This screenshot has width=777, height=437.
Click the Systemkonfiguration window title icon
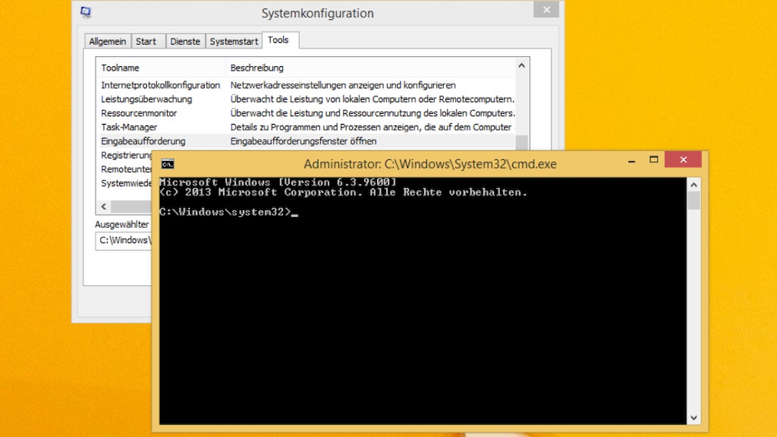(x=86, y=12)
